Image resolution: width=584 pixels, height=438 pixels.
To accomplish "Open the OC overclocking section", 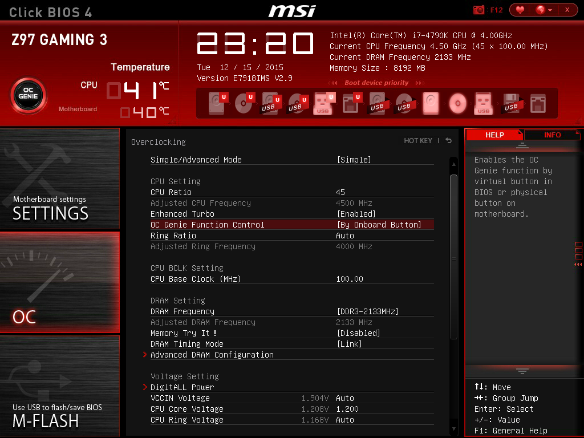I will click(59, 282).
